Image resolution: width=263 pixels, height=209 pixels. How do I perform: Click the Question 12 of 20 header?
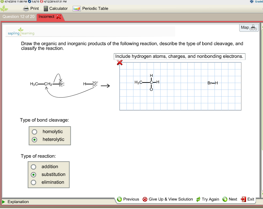point(18,16)
